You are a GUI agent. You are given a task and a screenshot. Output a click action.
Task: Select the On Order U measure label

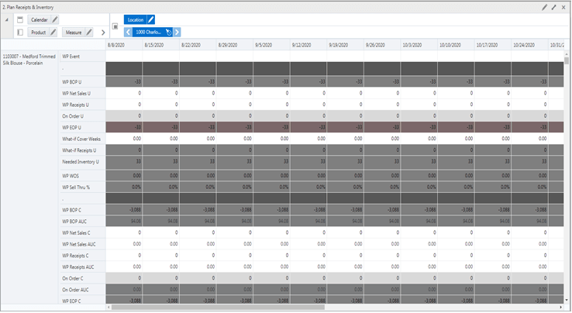[73, 116]
